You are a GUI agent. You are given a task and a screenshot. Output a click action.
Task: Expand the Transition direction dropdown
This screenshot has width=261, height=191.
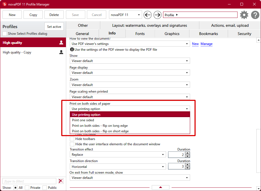[118, 166]
